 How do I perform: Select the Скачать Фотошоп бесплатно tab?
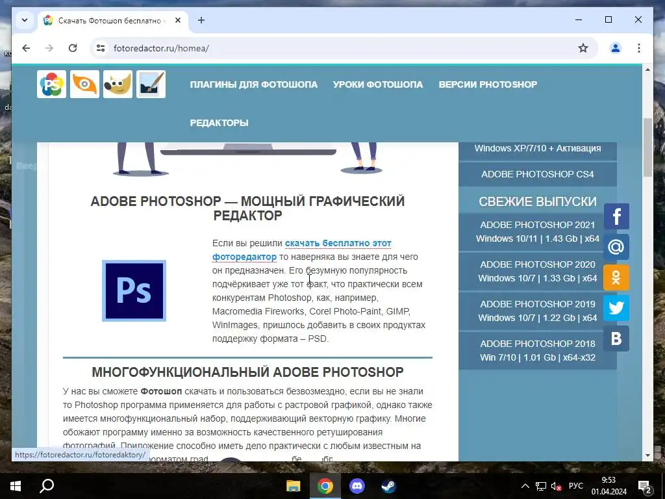pyautogui.click(x=113, y=20)
